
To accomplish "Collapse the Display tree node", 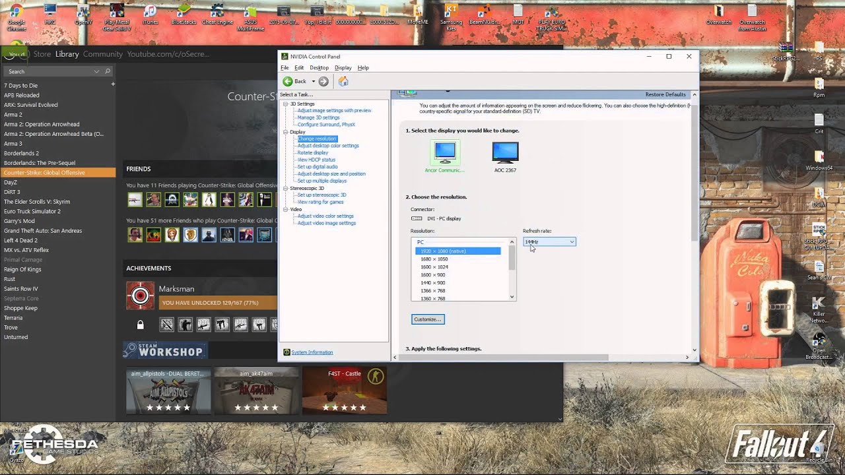I will 286,132.
